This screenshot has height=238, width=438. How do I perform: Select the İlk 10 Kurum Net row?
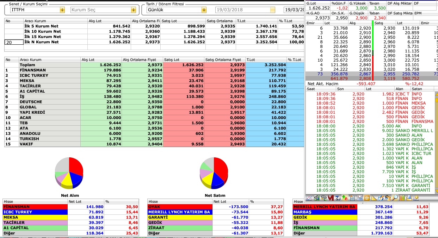pyautogui.click(x=154, y=31)
